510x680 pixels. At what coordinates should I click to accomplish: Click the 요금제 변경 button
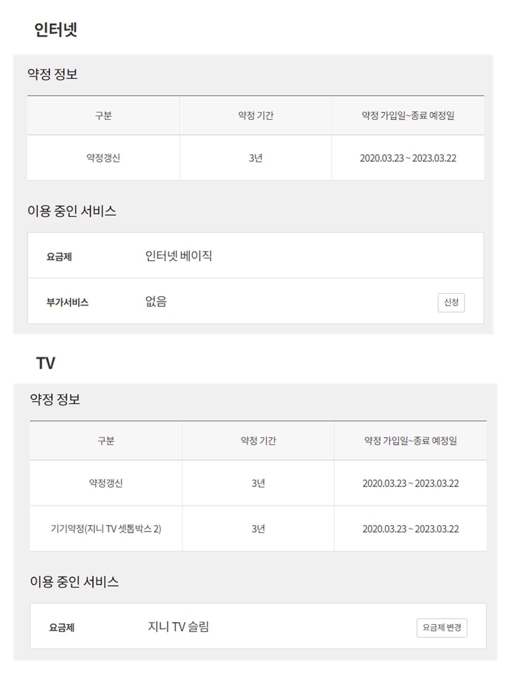442,628
